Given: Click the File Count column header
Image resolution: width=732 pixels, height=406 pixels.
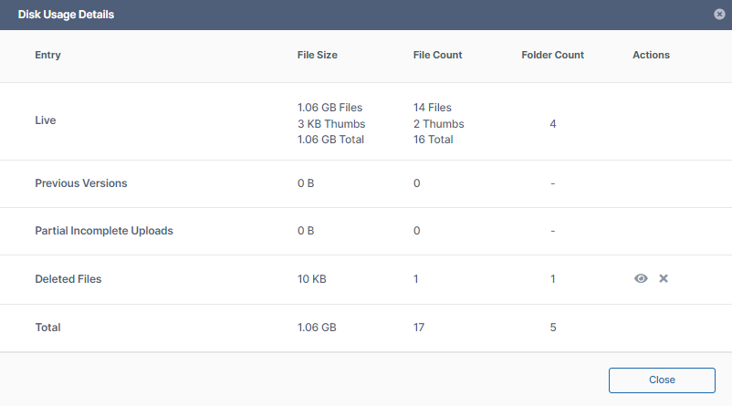Looking at the screenshot, I should [x=437, y=55].
